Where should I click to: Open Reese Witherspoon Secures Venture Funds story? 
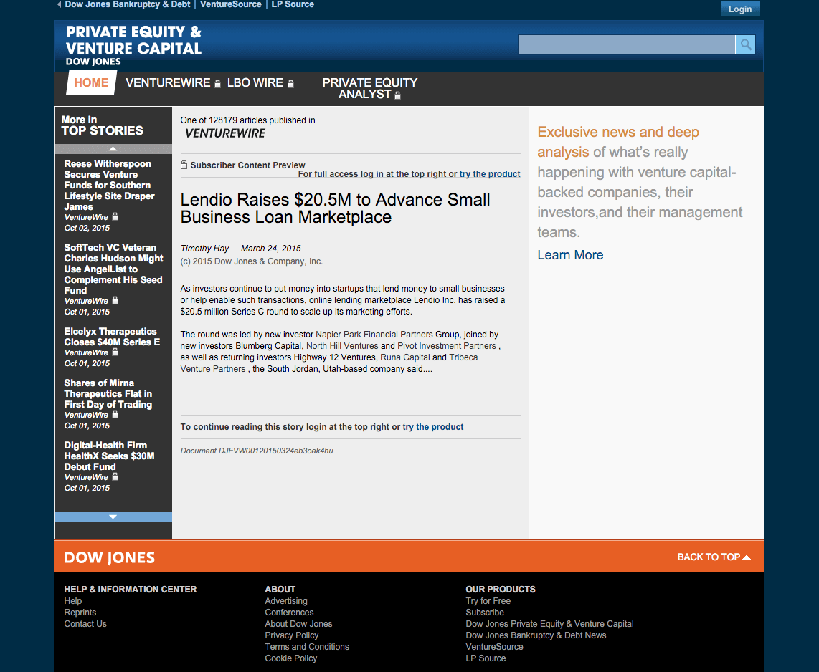[109, 186]
